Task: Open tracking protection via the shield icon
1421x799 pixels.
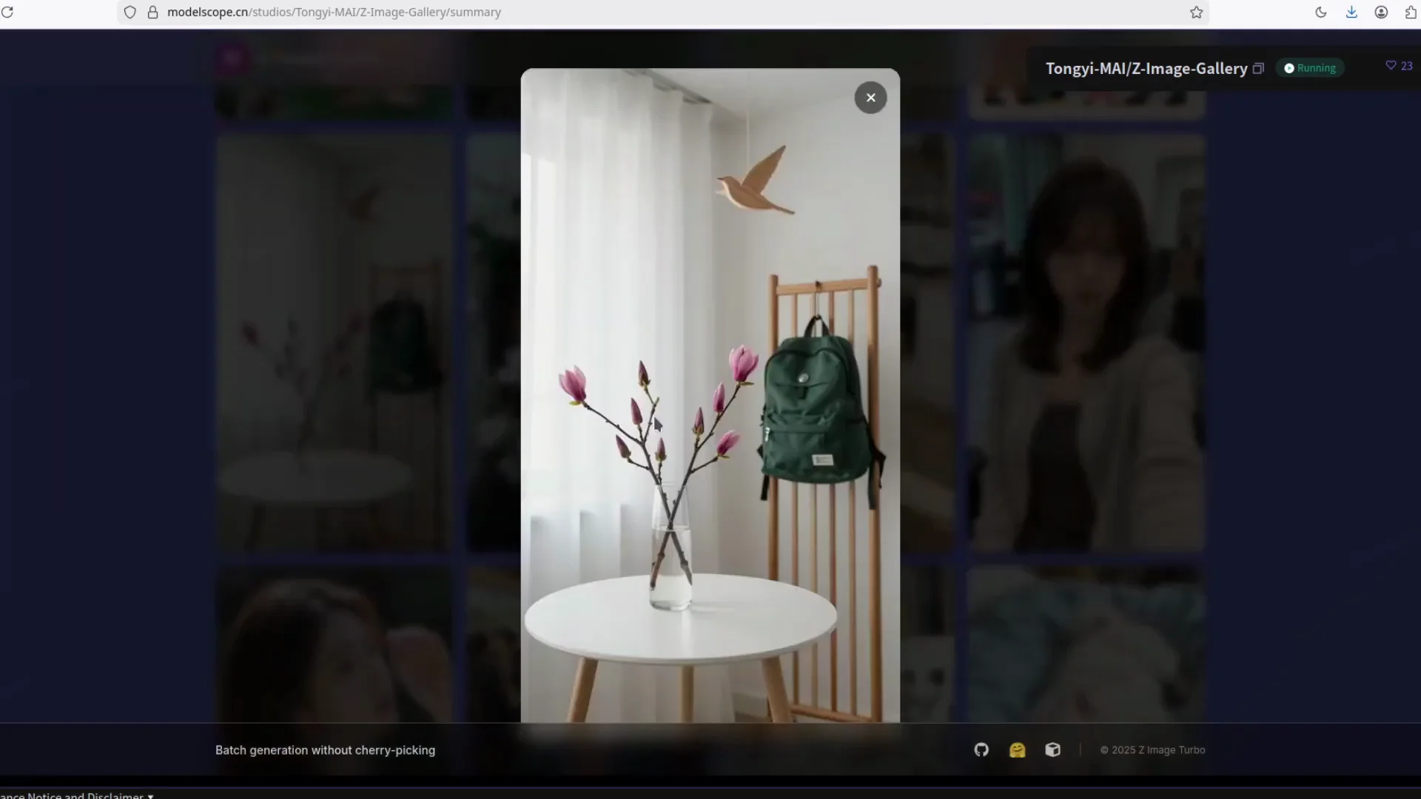Action: tap(130, 12)
